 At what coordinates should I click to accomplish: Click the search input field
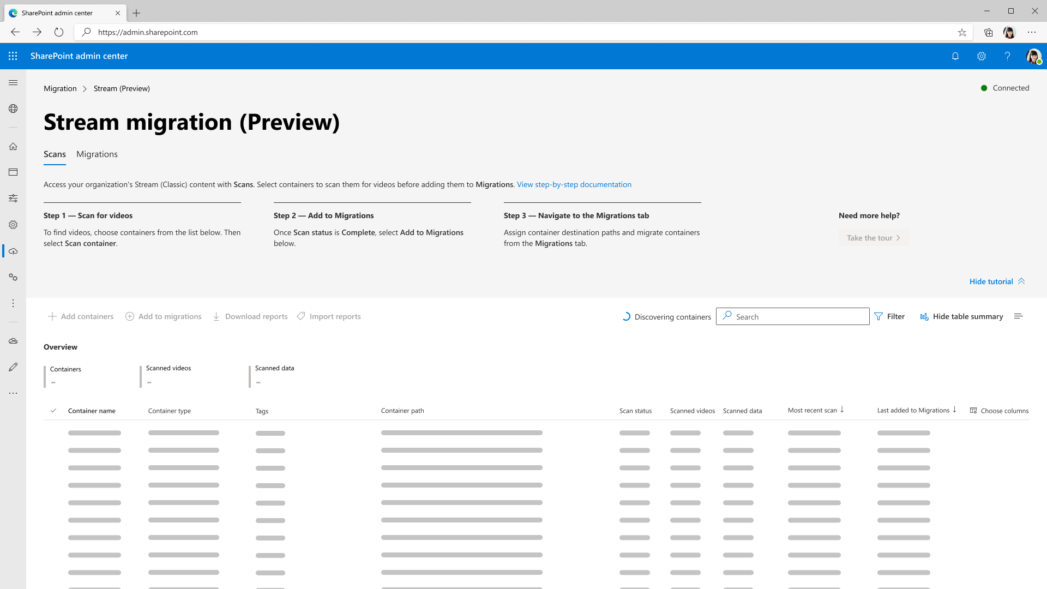pyautogui.click(x=792, y=316)
